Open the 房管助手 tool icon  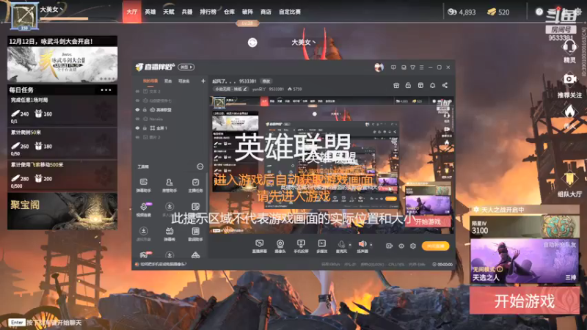point(169,186)
